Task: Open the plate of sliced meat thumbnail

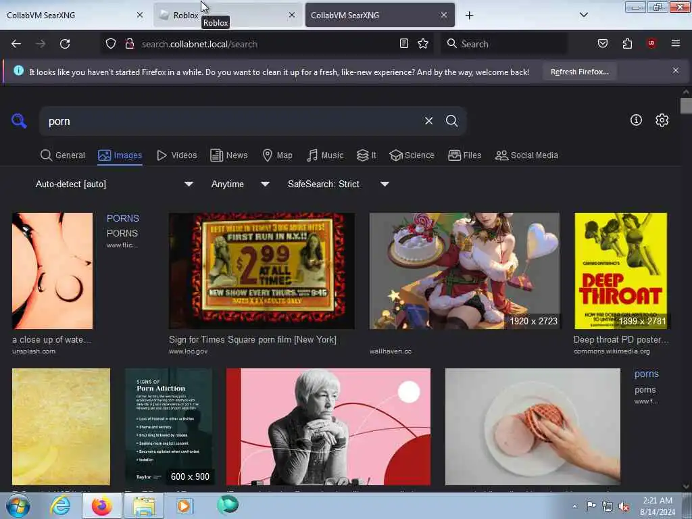Action: point(533,427)
